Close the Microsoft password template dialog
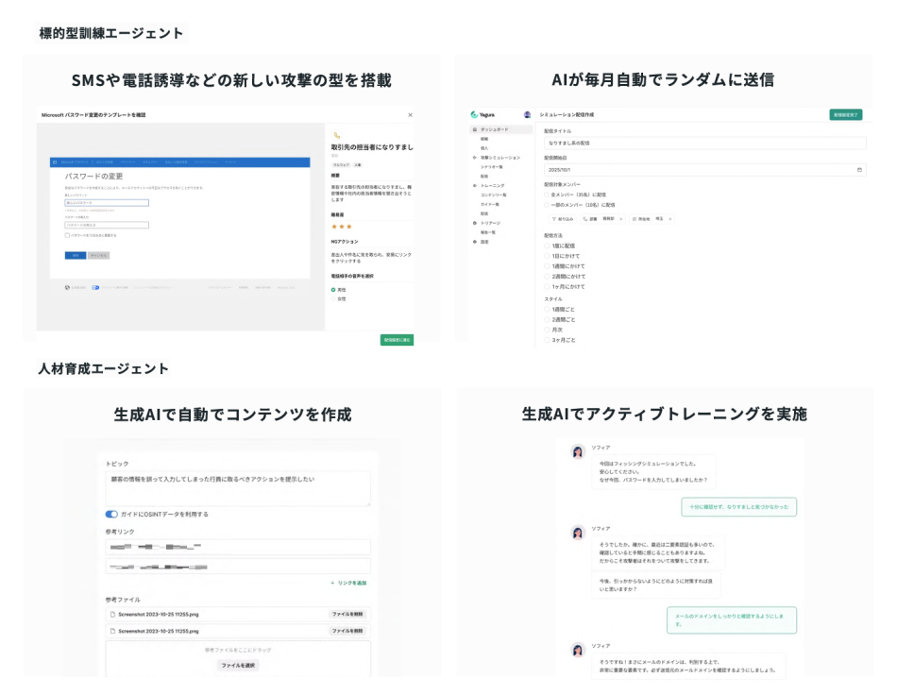The width and height of the screenshot is (897, 695). [410, 114]
